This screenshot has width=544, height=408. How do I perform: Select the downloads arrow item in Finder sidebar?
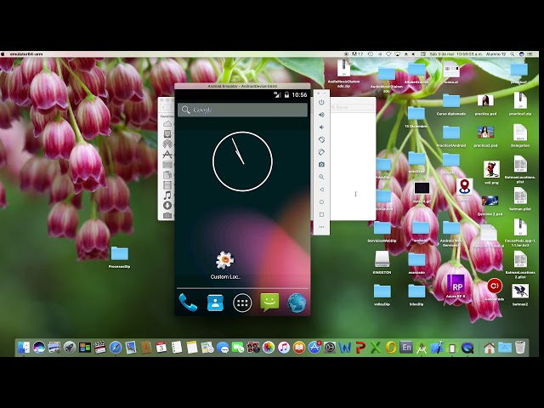pyautogui.click(x=167, y=206)
